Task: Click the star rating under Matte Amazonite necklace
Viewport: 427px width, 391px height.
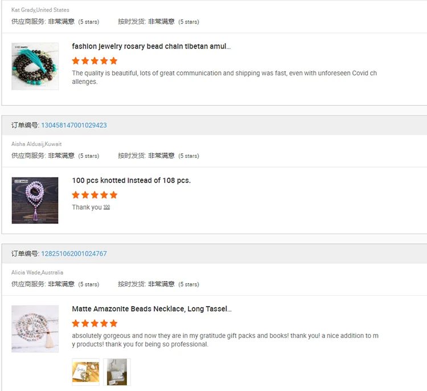Action: pos(95,323)
